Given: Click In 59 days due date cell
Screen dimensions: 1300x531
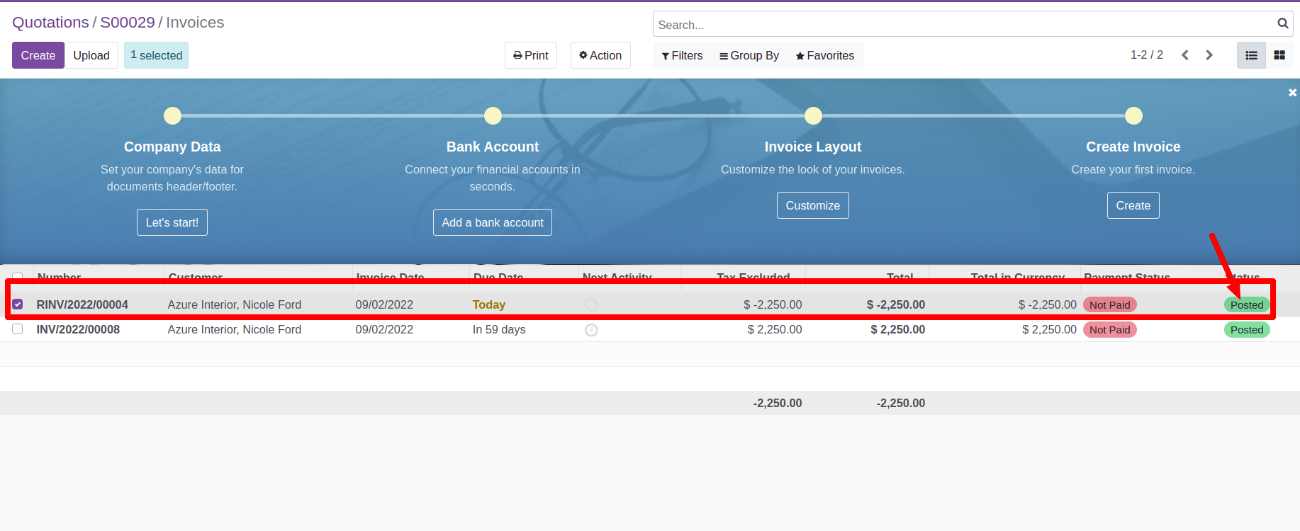Looking at the screenshot, I should [499, 329].
